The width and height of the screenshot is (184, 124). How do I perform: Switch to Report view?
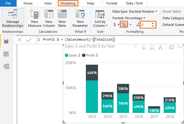pyautogui.click(x=6, y=41)
